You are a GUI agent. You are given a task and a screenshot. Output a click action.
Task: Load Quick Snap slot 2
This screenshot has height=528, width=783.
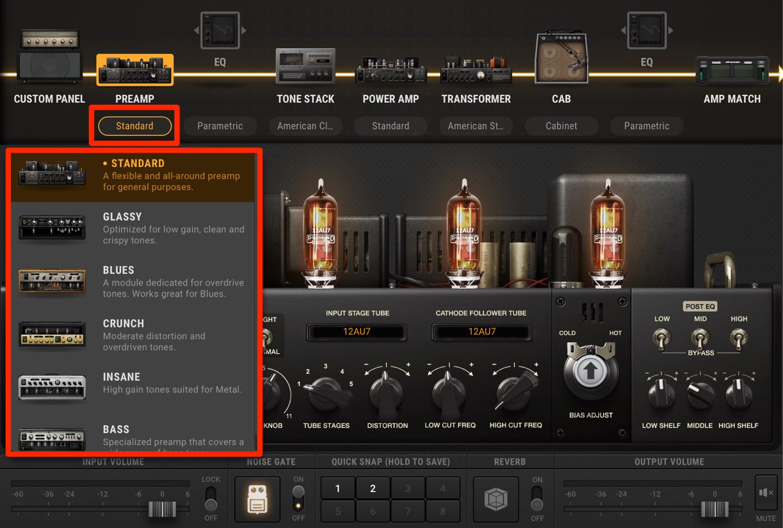[373, 489]
